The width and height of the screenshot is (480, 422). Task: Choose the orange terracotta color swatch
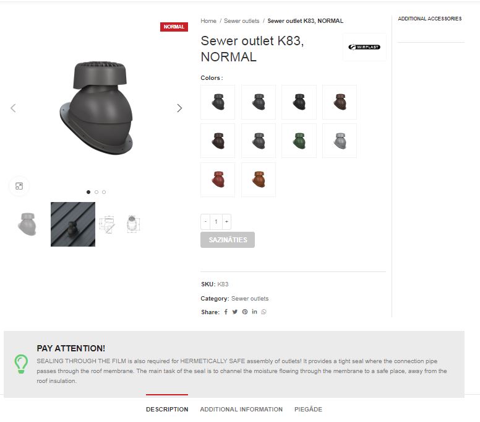[259, 180]
